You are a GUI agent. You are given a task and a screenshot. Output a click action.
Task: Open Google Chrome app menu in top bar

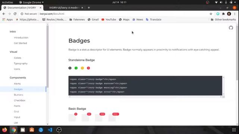click(x=31, y=2)
